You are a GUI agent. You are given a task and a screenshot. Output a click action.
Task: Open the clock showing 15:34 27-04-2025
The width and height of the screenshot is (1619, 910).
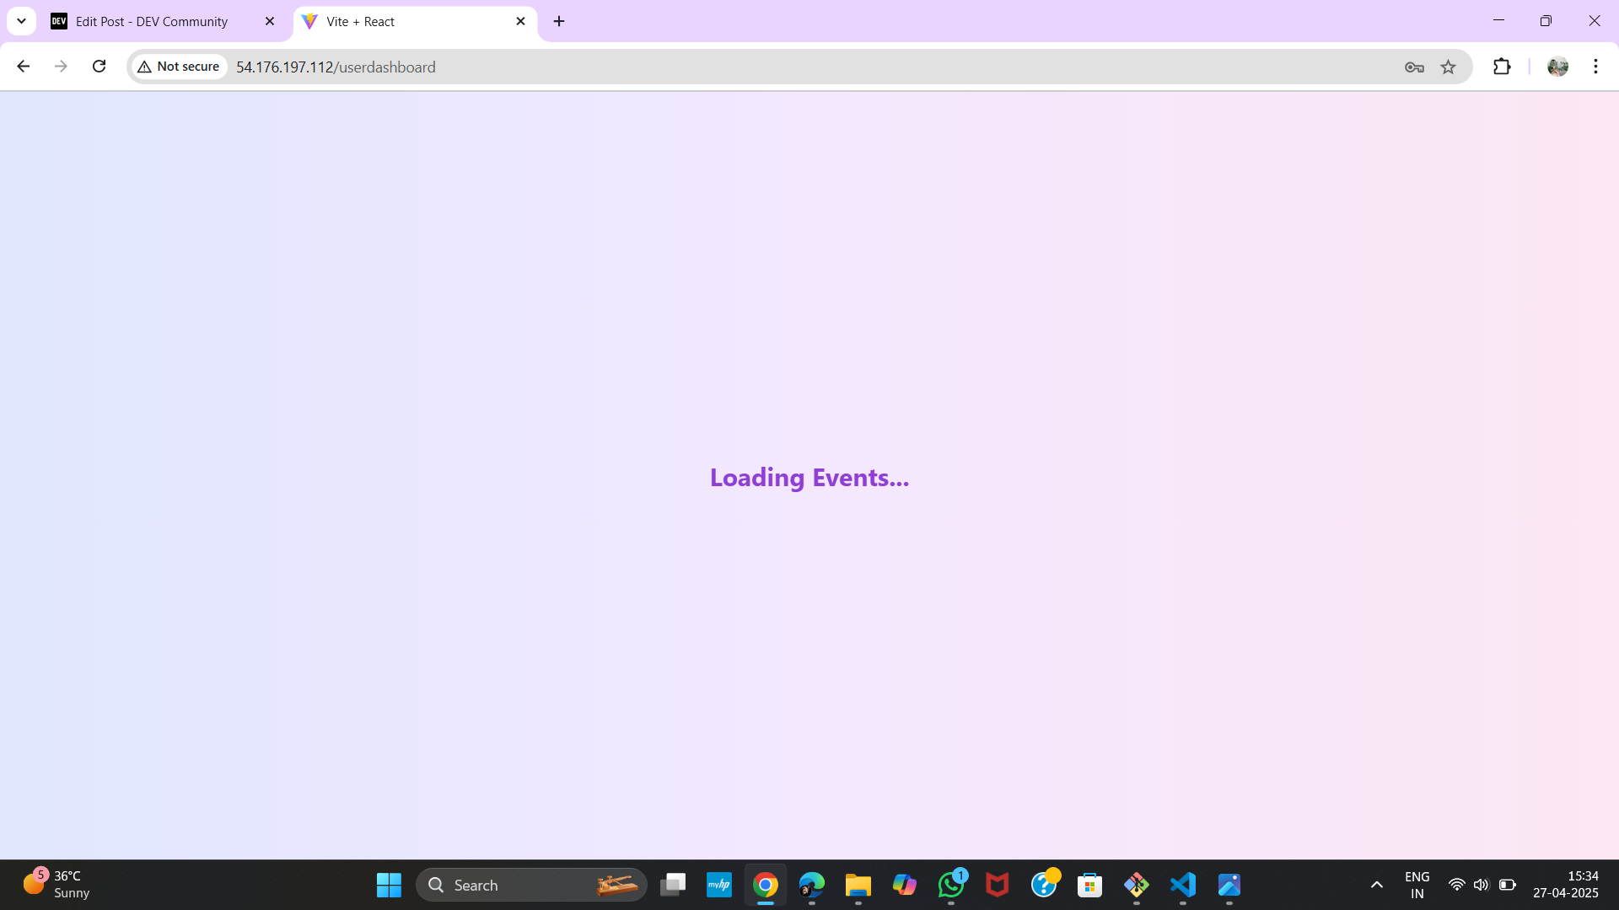(1566, 885)
